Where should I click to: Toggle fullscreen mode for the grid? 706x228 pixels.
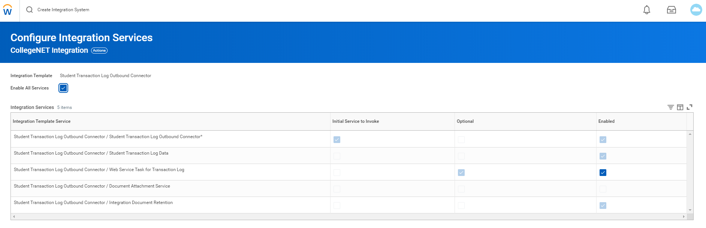coord(690,107)
